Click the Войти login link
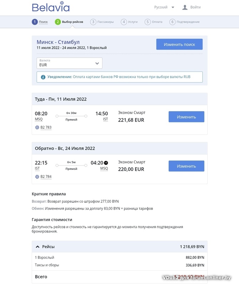 (195, 7)
